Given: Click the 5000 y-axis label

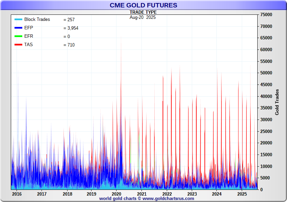Looking at the screenshot, I should [265, 178].
